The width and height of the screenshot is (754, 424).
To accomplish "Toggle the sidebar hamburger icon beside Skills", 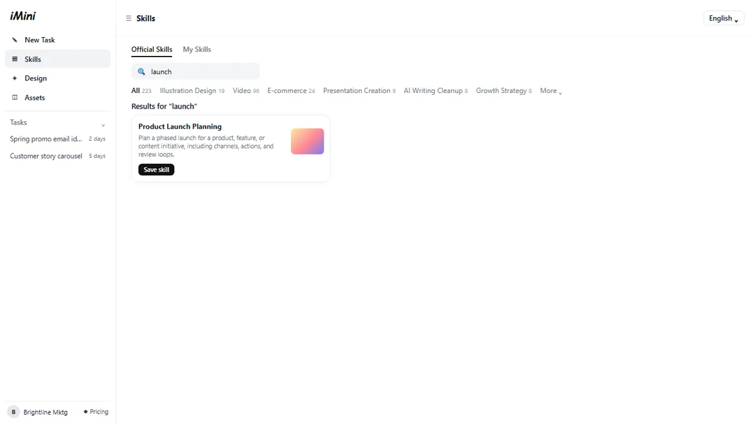I will [x=129, y=18].
